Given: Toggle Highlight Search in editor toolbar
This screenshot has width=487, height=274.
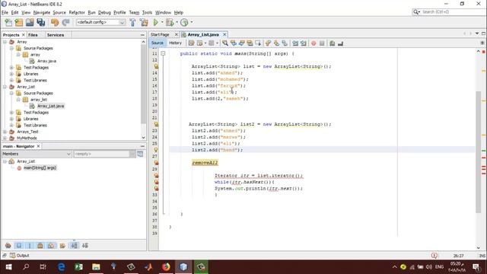Looking at the screenshot, I should pyautogui.click(x=250, y=43).
